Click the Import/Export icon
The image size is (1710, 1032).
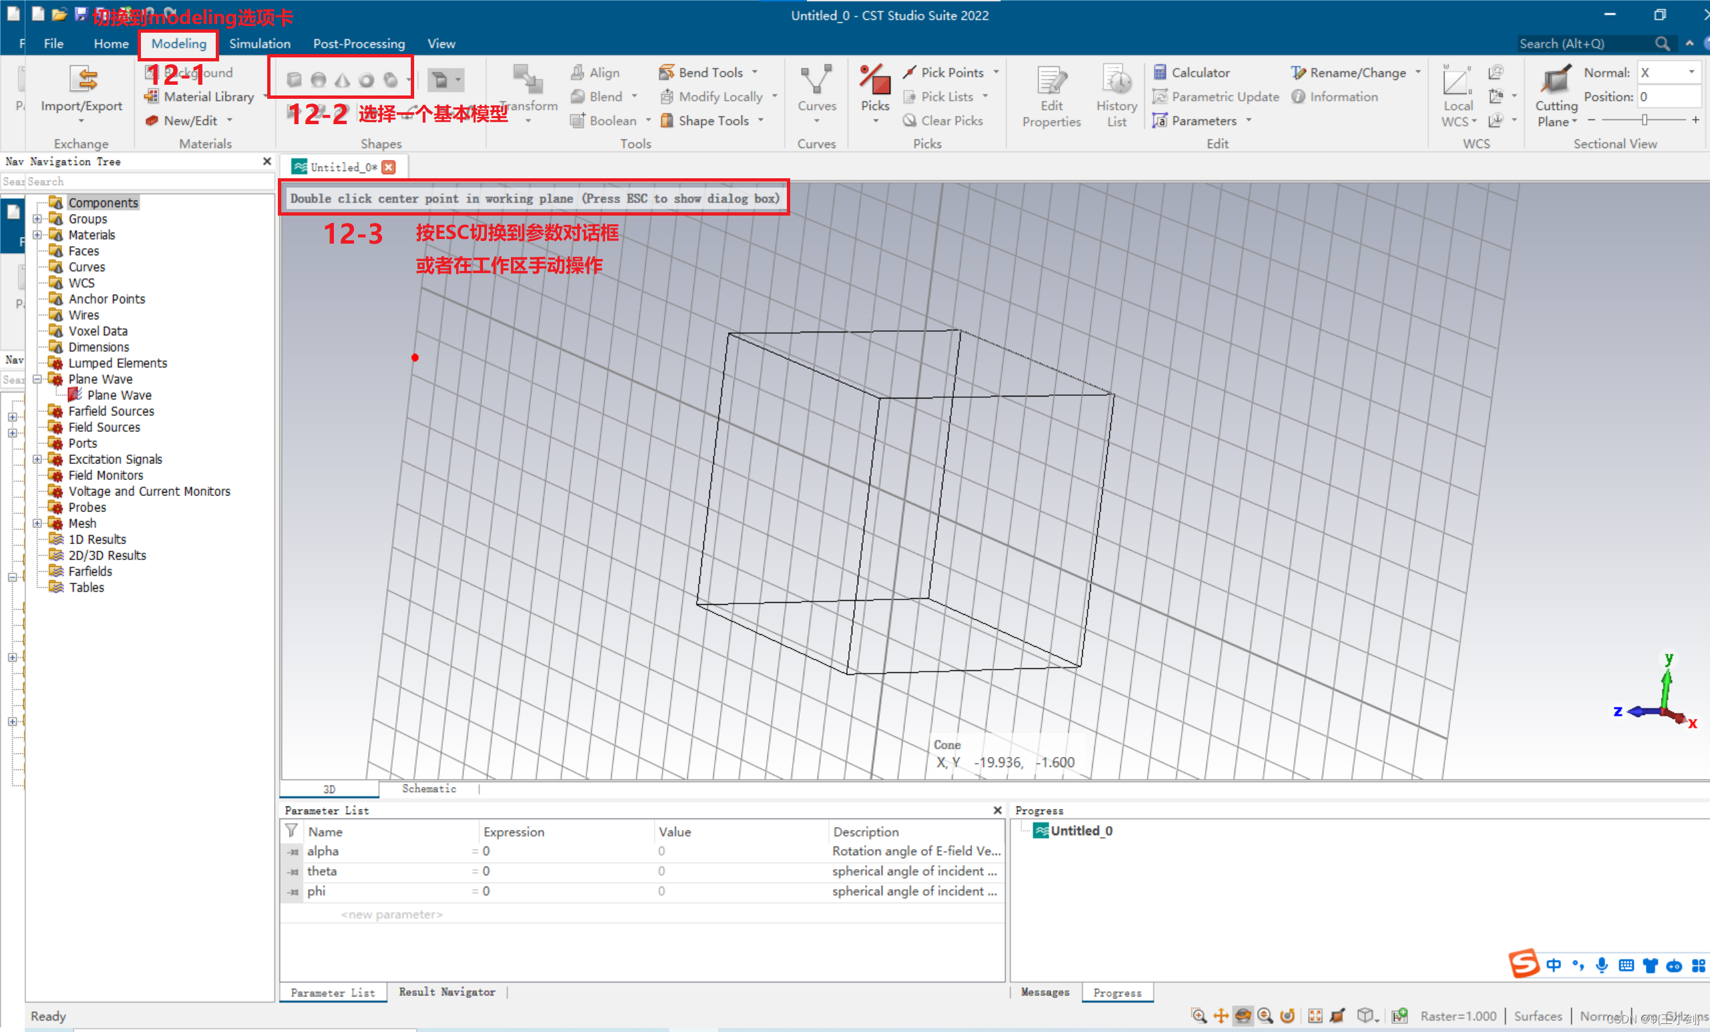83,79
